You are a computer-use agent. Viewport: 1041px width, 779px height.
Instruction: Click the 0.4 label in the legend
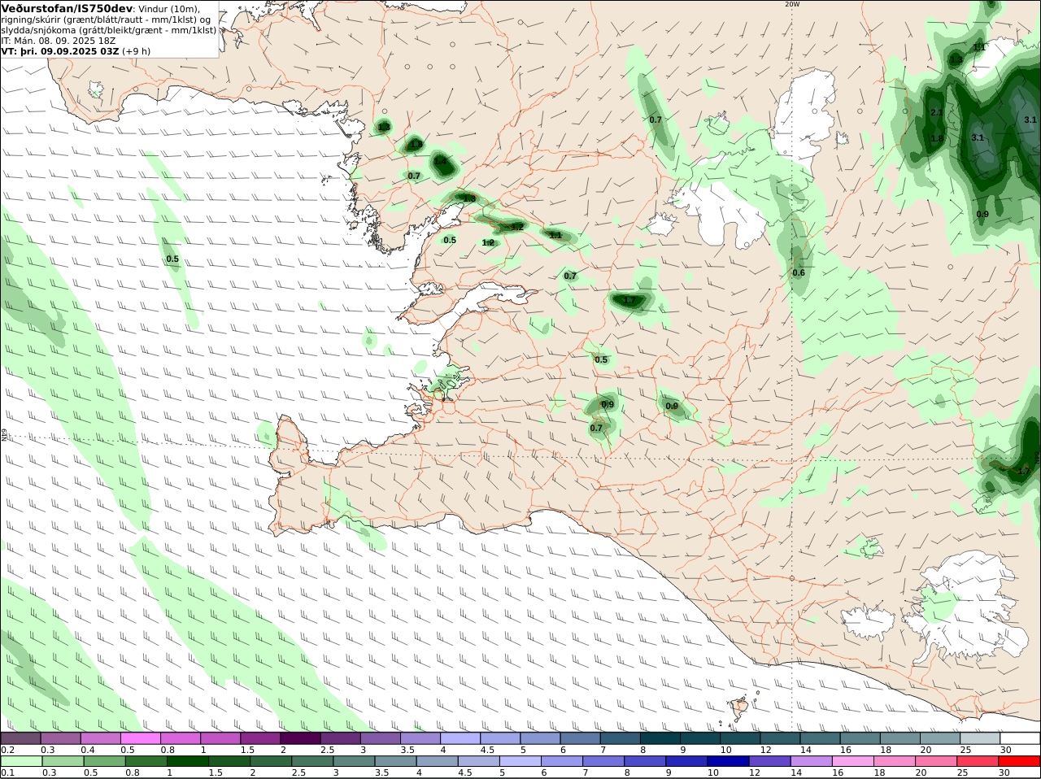coord(88,750)
